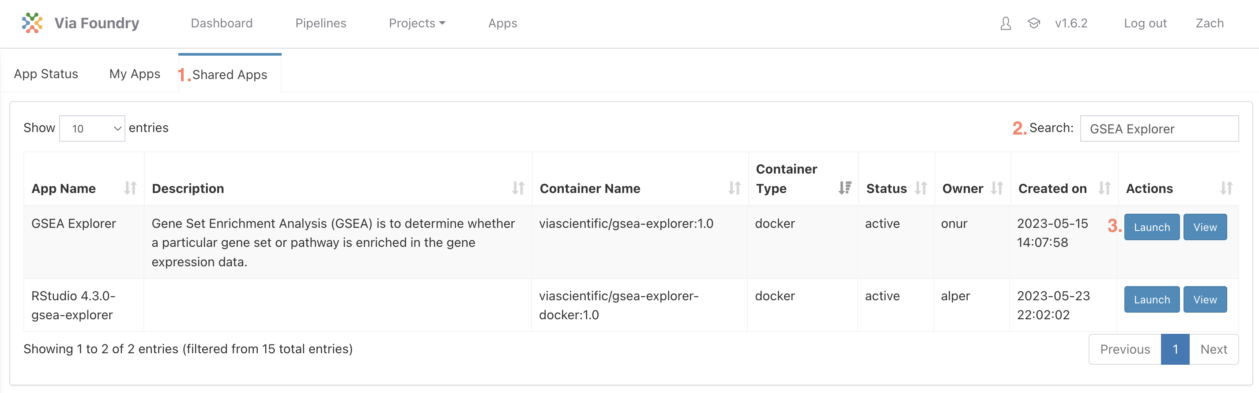Screen dimensions: 1259x393
Task: Click the v1.6.2 version label
Action: point(1071,23)
